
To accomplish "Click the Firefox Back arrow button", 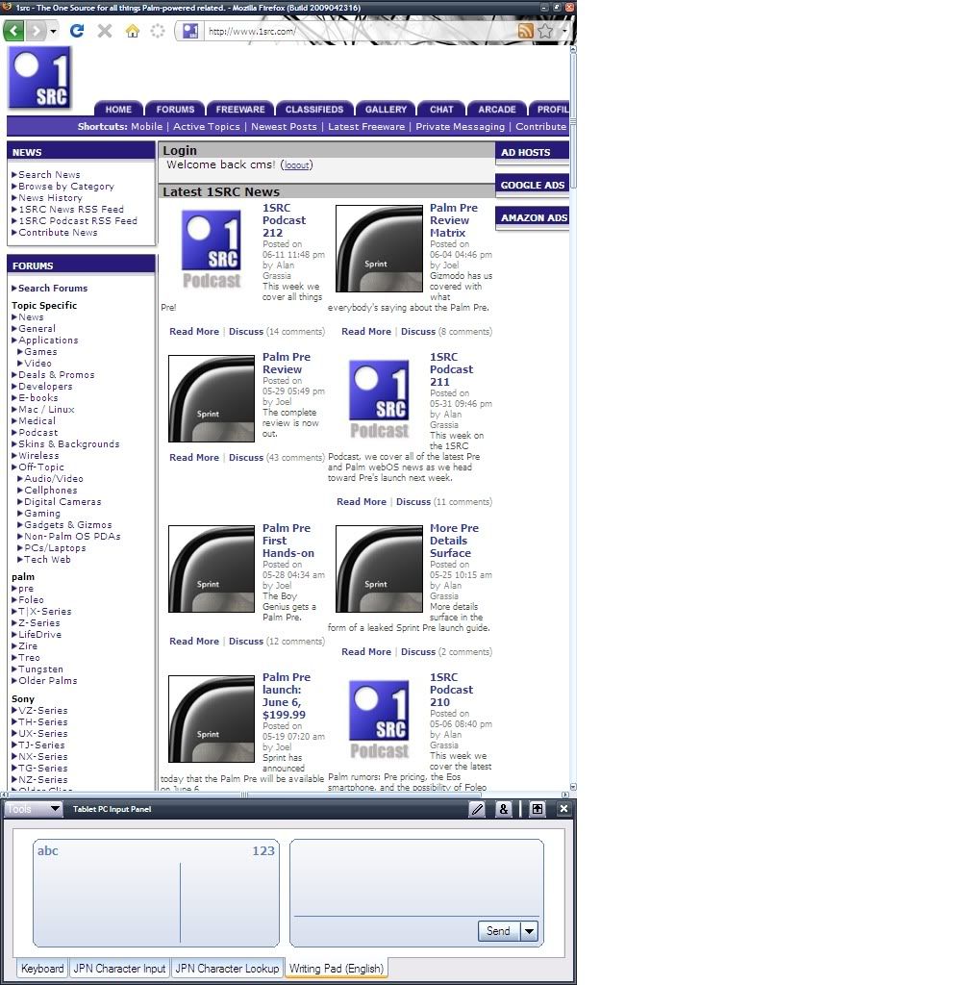I will (13, 30).
